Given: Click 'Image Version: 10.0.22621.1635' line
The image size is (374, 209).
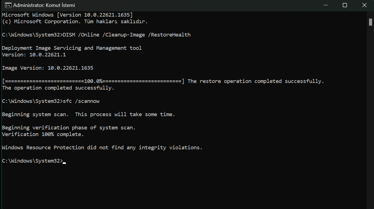Looking at the screenshot, I should click(48, 68).
